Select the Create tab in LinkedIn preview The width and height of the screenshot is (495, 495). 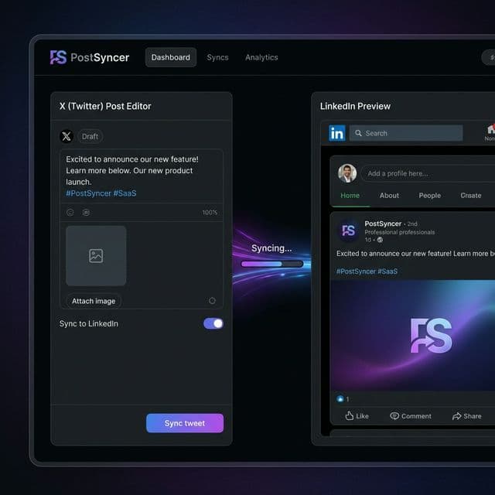pos(471,196)
